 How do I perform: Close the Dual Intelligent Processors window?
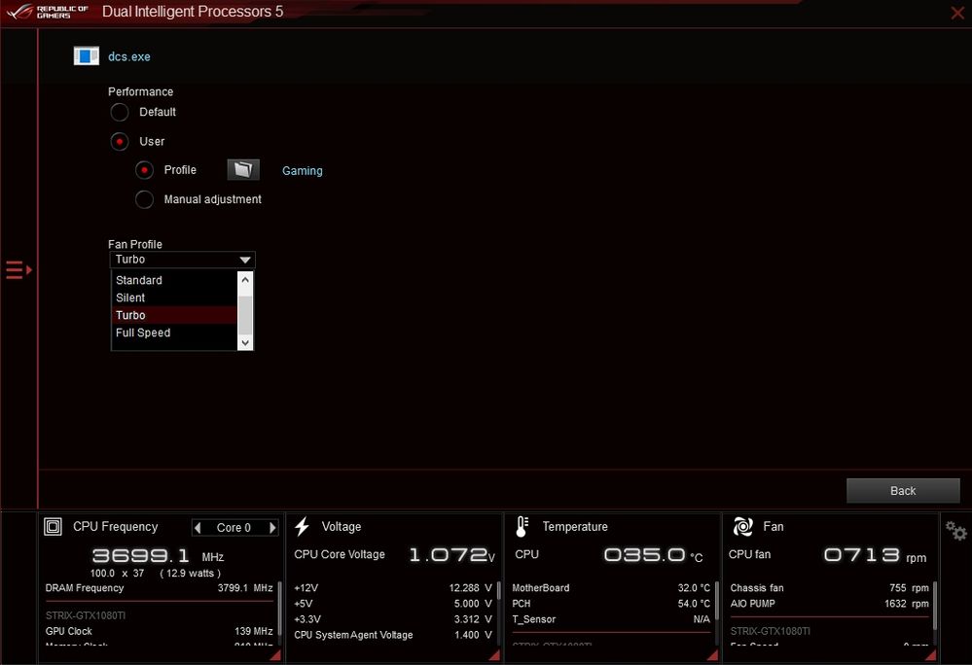coord(957,13)
